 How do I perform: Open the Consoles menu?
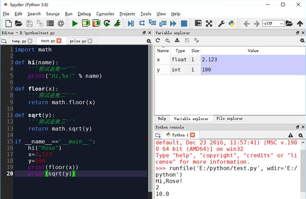tap(105, 14)
